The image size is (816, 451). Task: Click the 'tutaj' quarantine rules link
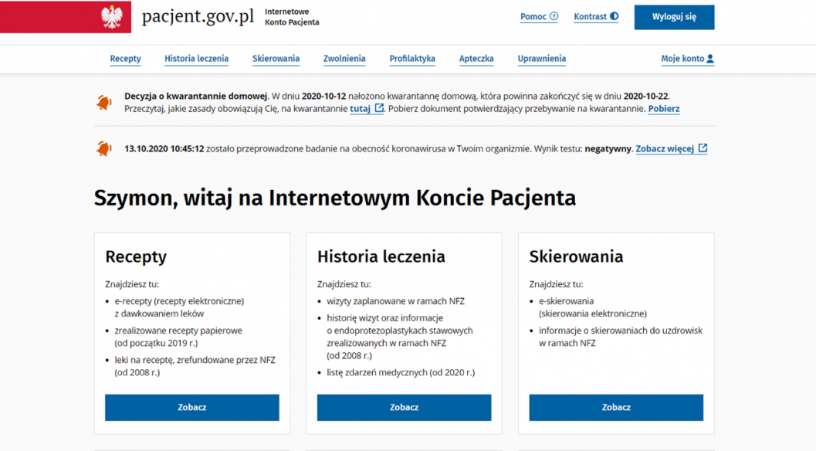(x=360, y=109)
